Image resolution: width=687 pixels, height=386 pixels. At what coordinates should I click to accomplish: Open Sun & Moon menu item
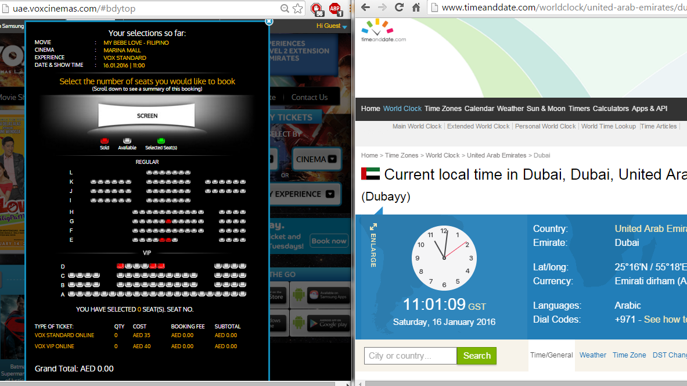(x=546, y=108)
